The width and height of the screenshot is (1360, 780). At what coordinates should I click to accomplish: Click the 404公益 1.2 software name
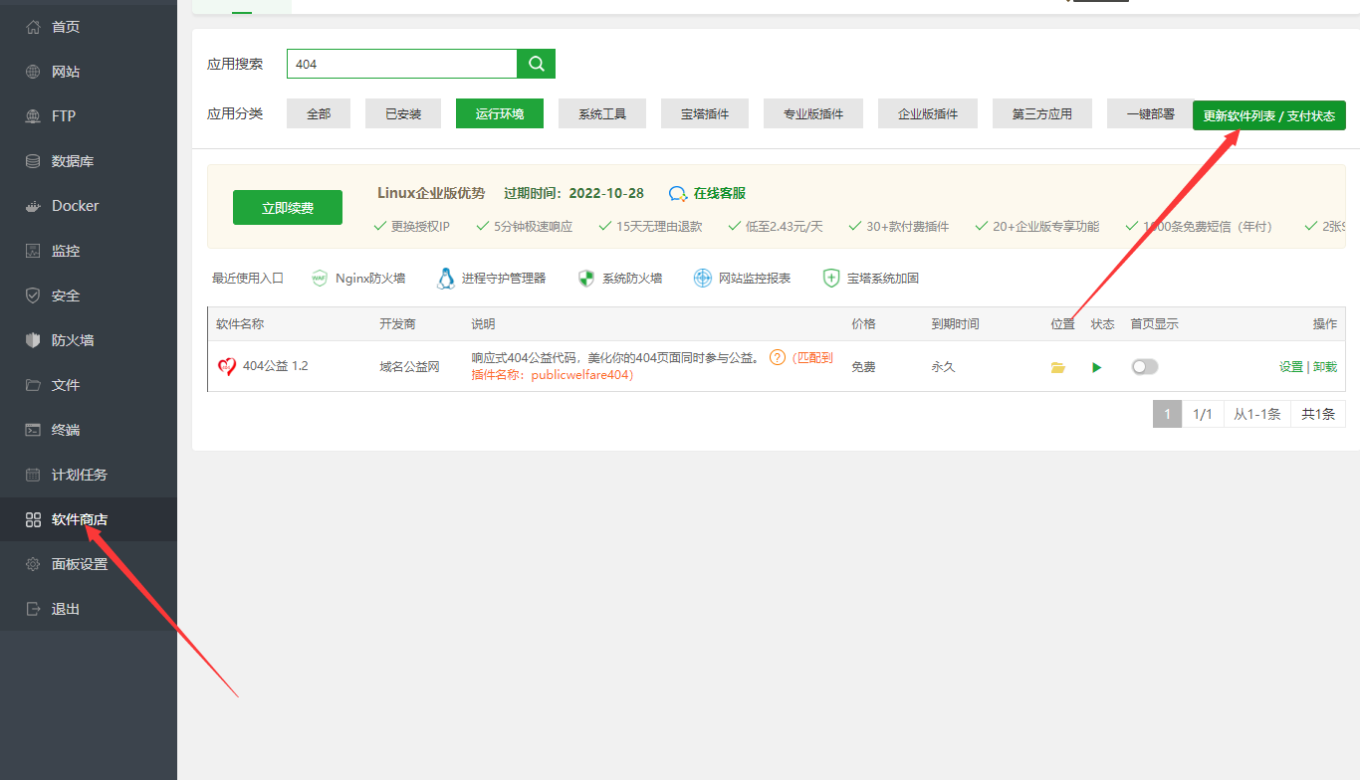(x=276, y=366)
